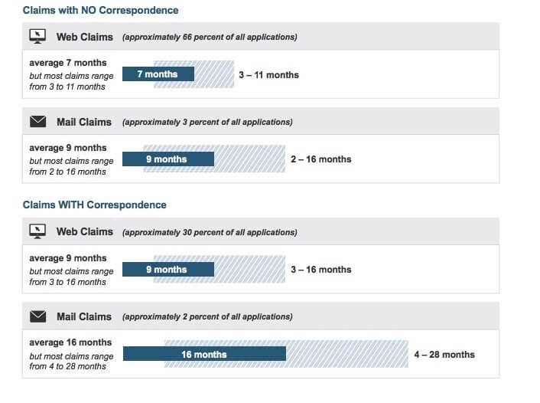This screenshot has width=540, height=403.
Task: Click the dark blue "7 months" bar
Action: click(158, 74)
